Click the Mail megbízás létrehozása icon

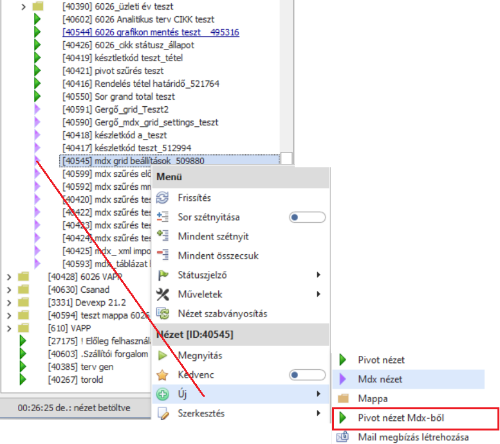point(342,438)
